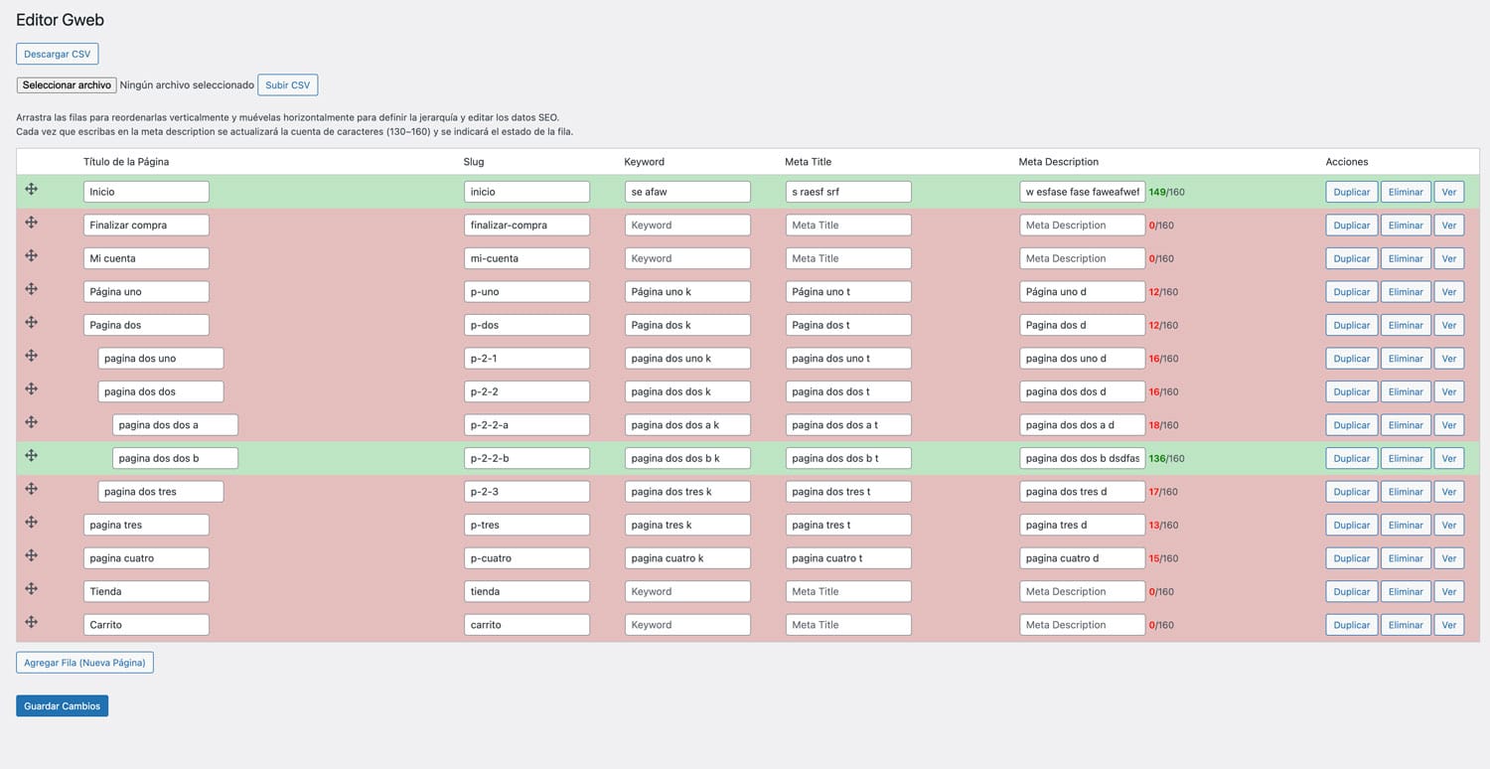
Task: Click the drag handle icon for Inicio row
Action: click(32, 189)
